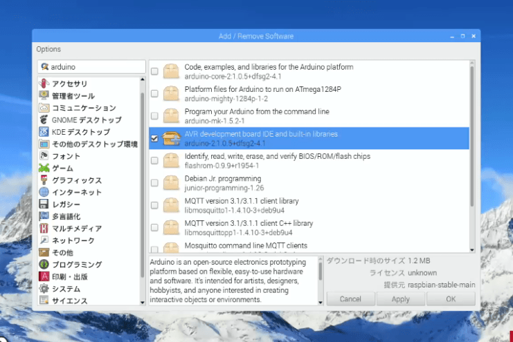This screenshot has height=342, width=513.
Task: Select the ネットワーク category icon
Action: [x=44, y=240]
